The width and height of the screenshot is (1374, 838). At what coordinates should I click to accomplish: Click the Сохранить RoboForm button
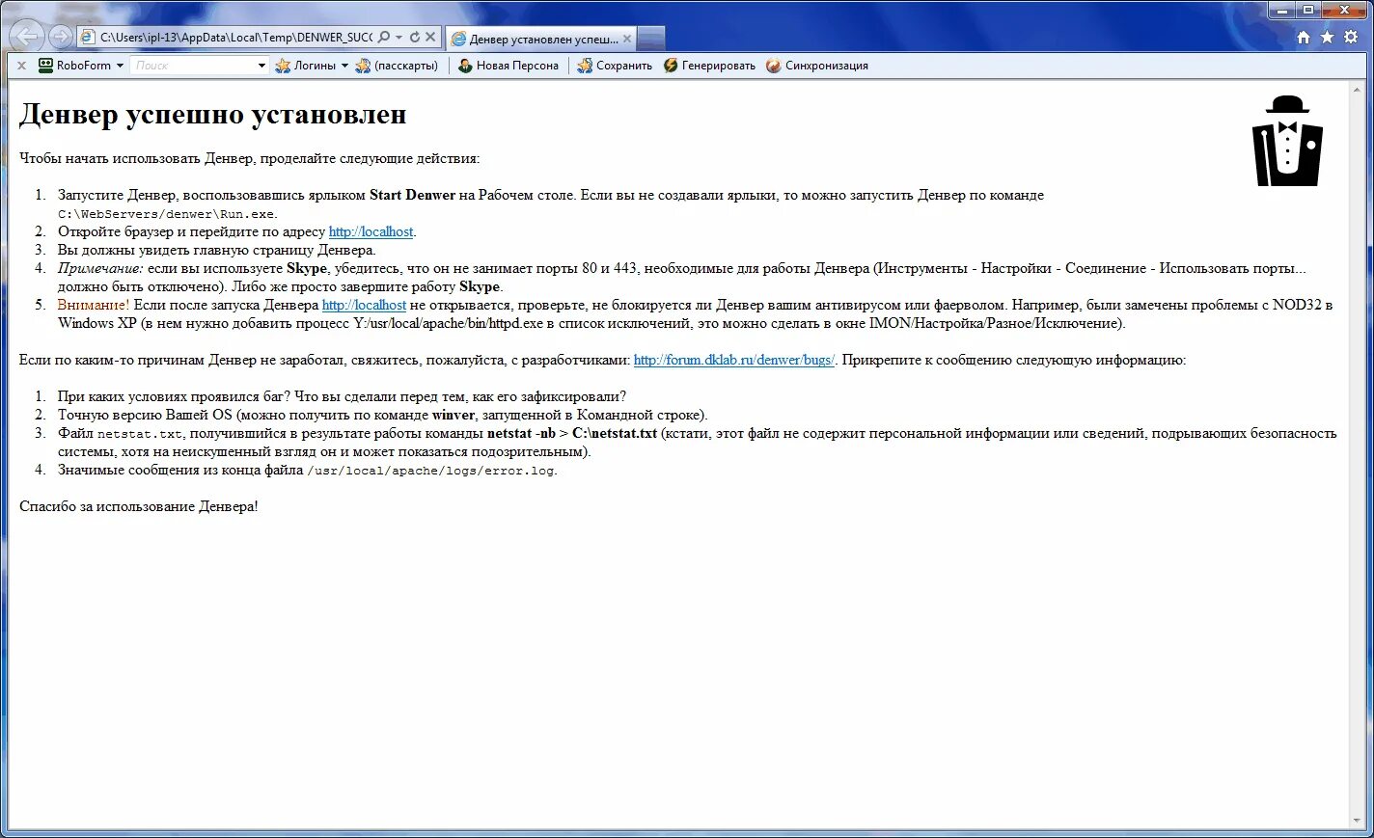[615, 66]
